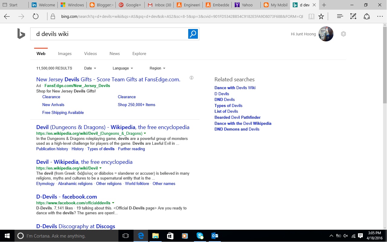Go back with browser back arrow
The width and height of the screenshot is (387, 243).
tap(7, 16)
